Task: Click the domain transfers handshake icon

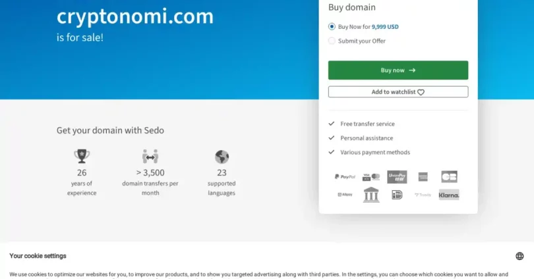Action: pyautogui.click(x=150, y=157)
